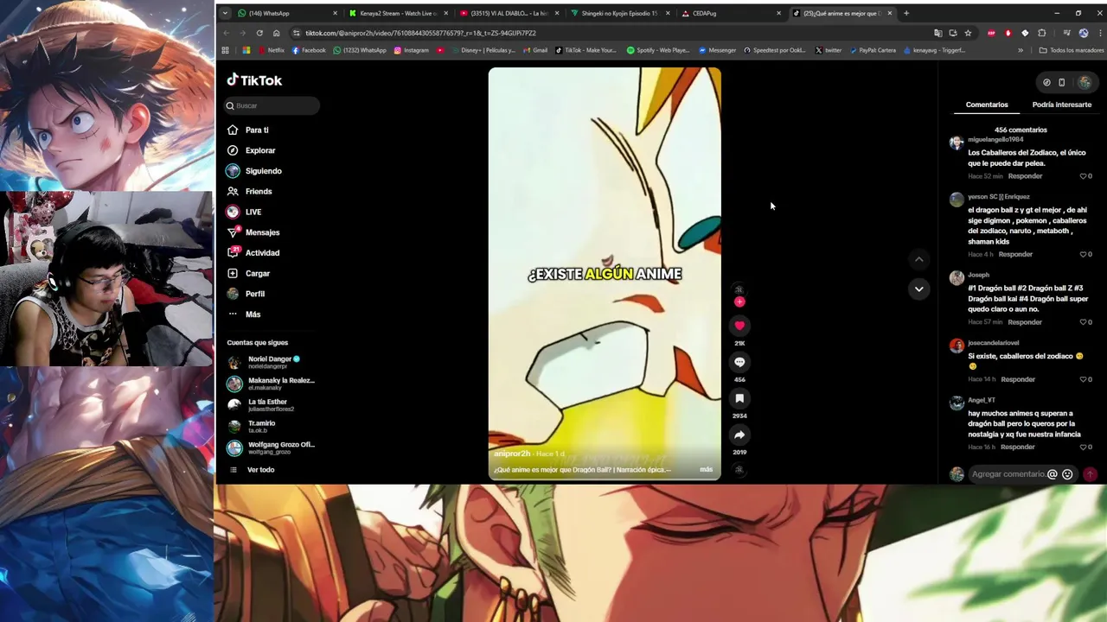Click the coin icon top right
The image size is (1107, 622).
(x=1046, y=83)
